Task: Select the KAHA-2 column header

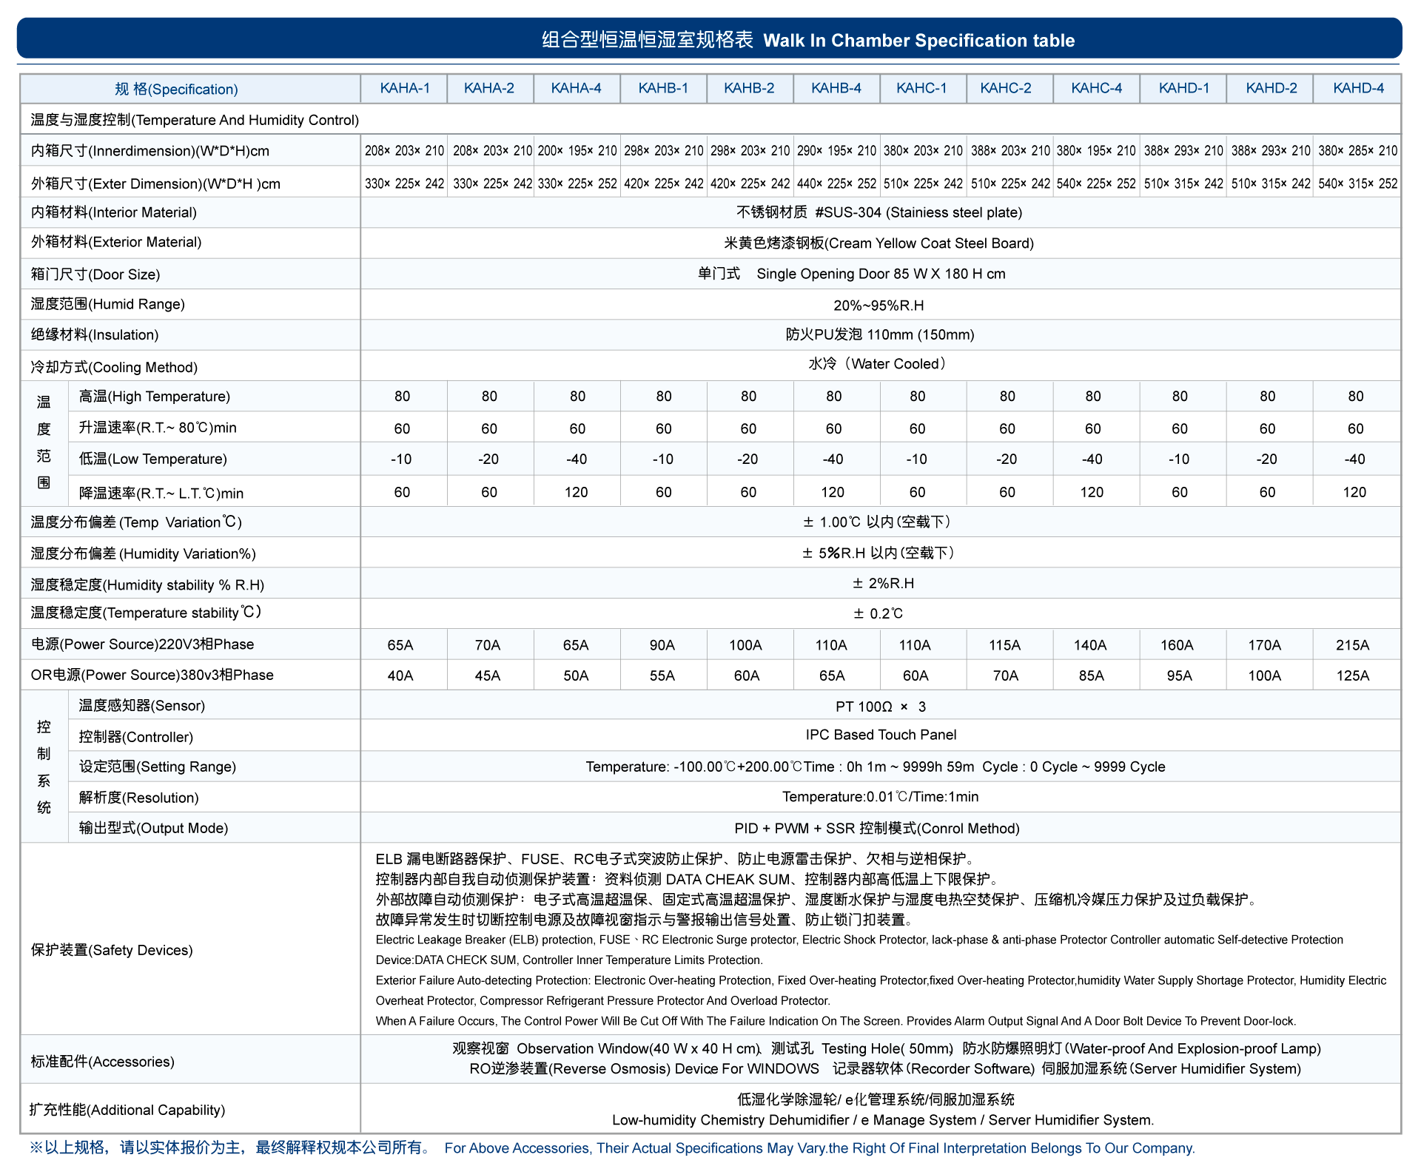Action: [489, 88]
